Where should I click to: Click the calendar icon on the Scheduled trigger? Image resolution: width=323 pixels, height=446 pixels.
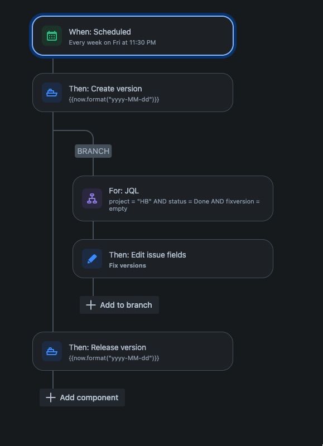[x=51, y=36]
